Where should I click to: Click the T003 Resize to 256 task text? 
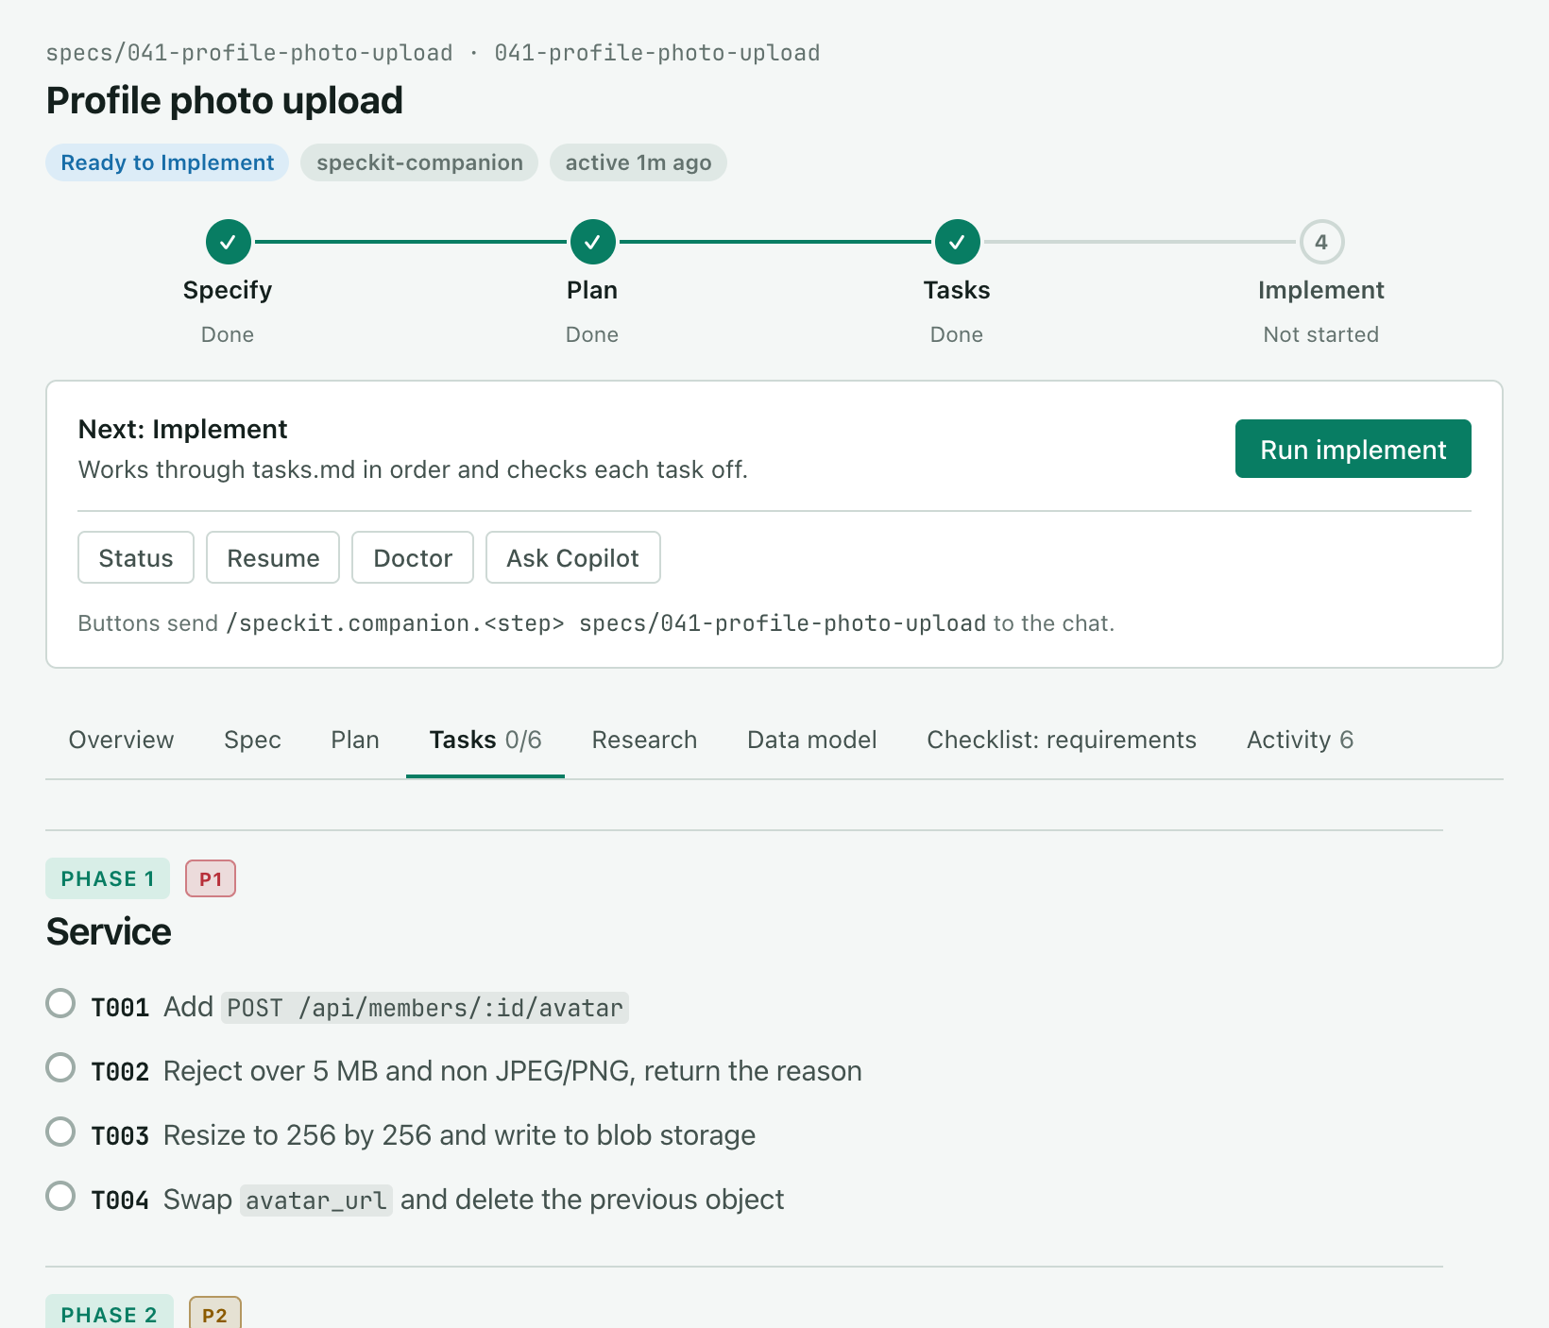(459, 1135)
